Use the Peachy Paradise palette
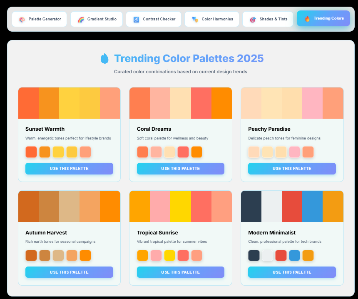The height and width of the screenshot is (299, 358). tap(292, 169)
